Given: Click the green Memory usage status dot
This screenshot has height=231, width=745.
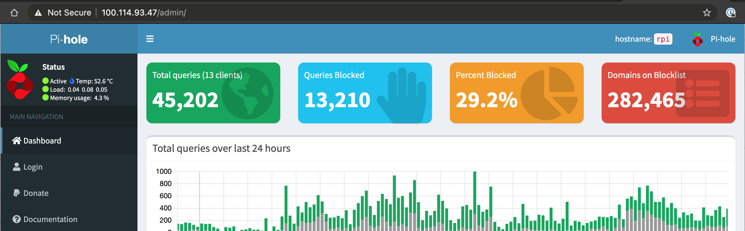Looking at the screenshot, I should pyautogui.click(x=46, y=97).
